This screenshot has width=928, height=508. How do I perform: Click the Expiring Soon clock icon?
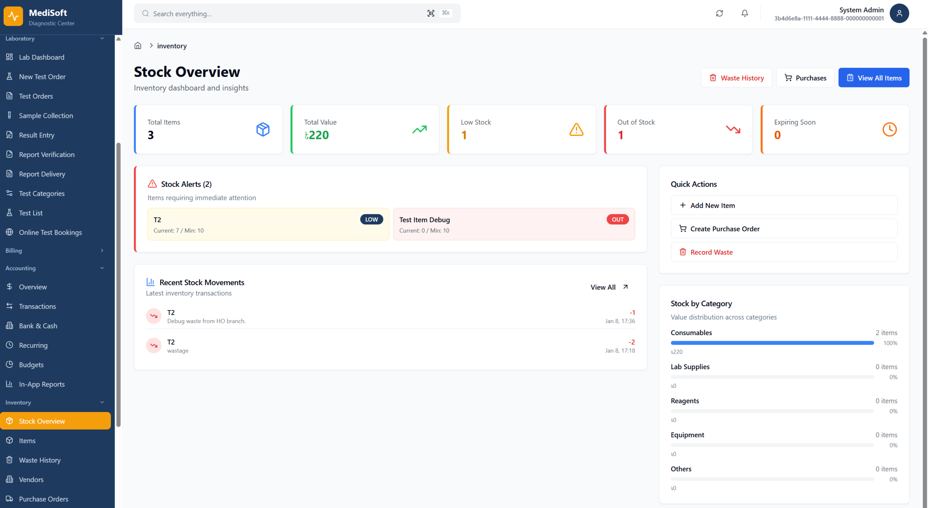pyautogui.click(x=889, y=129)
